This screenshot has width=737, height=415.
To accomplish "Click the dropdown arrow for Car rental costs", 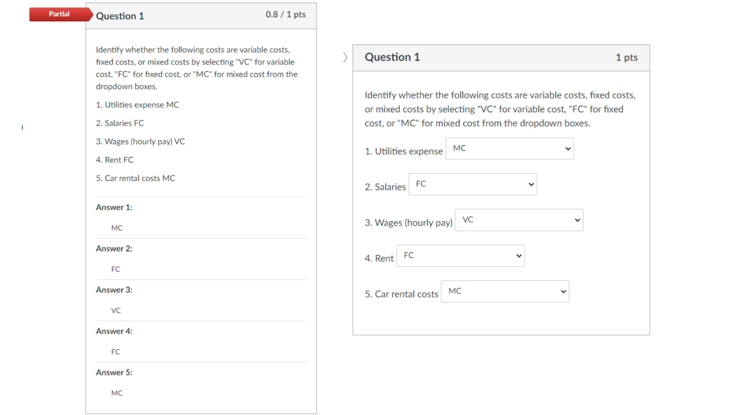I will coord(562,291).
